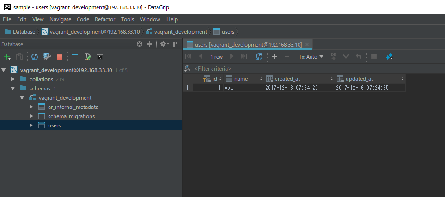Expand the schema_migrations table arrow

tap(31, 116)
